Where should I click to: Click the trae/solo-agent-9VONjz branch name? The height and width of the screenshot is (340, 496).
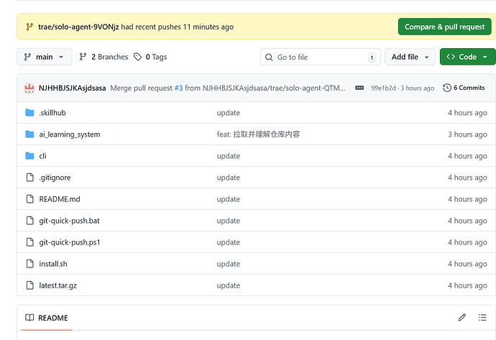coord(78,27)
